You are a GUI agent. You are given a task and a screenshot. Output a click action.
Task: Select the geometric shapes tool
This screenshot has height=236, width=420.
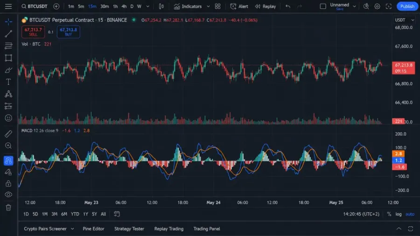click(8, 58)
